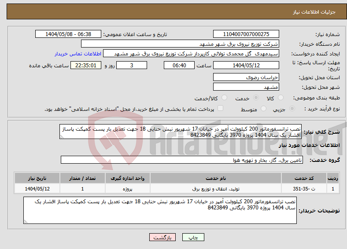Click the deadline hour field 06:40
This screenshot has width=347, height=249.
179,65
